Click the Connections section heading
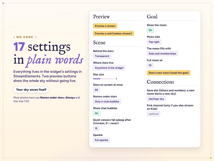 160,82
